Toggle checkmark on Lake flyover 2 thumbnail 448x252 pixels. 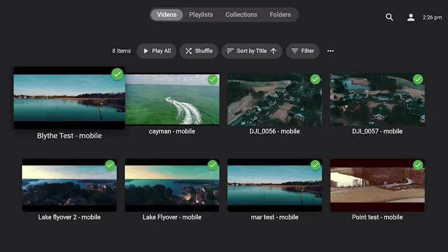pos(110,165)
